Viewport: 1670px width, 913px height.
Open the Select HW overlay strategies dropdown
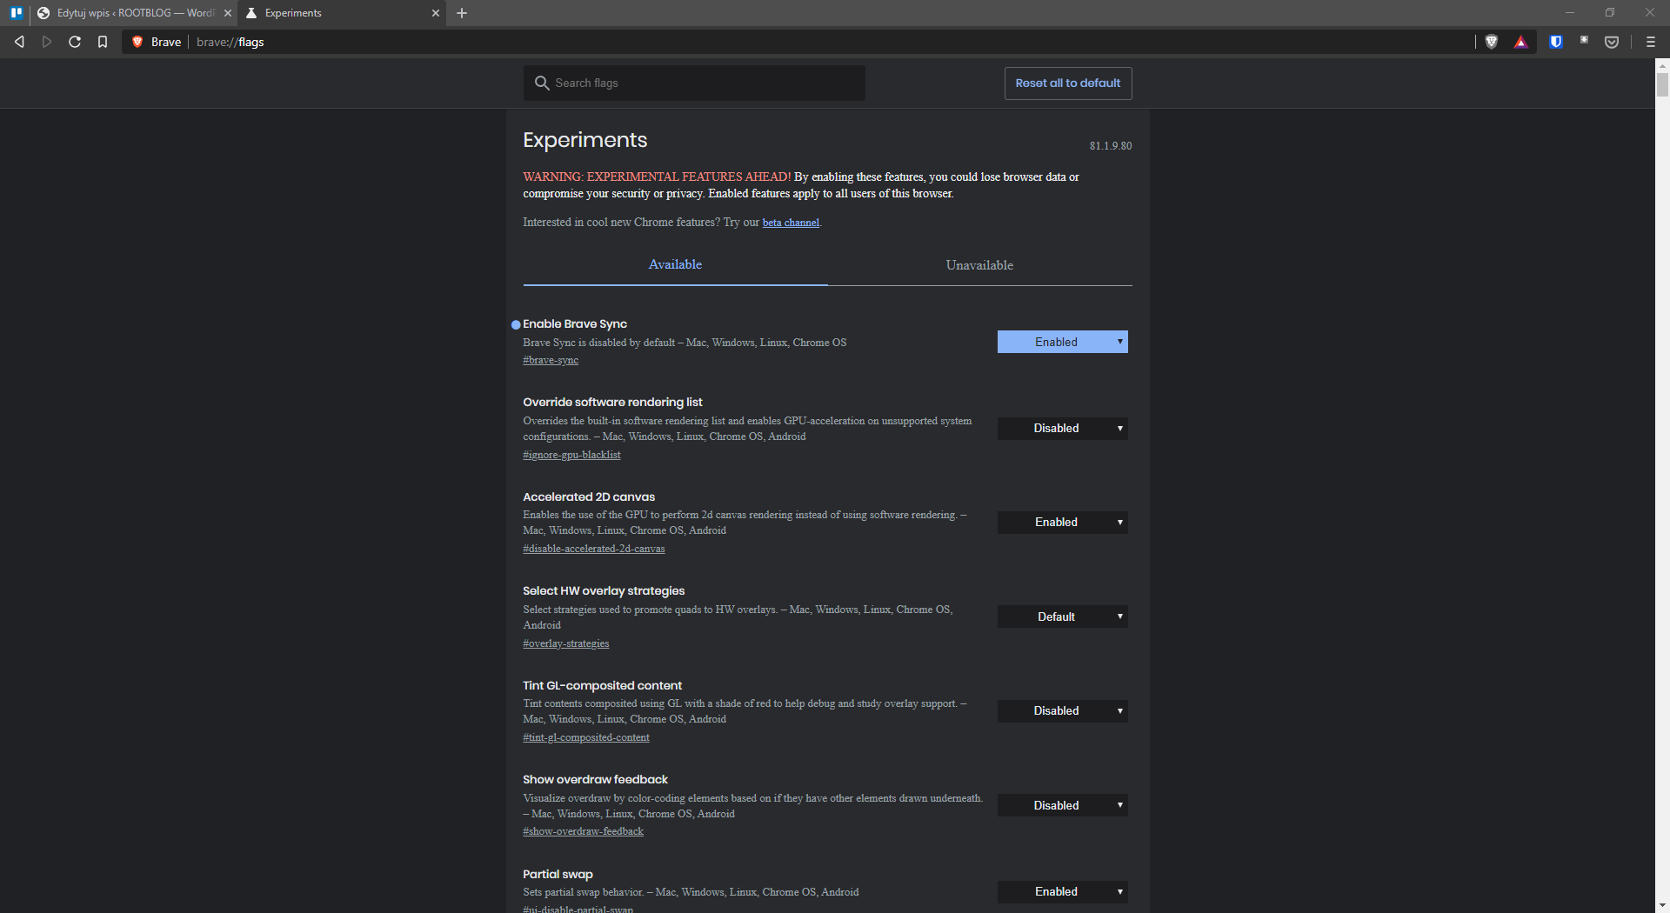pos(1062,616)
